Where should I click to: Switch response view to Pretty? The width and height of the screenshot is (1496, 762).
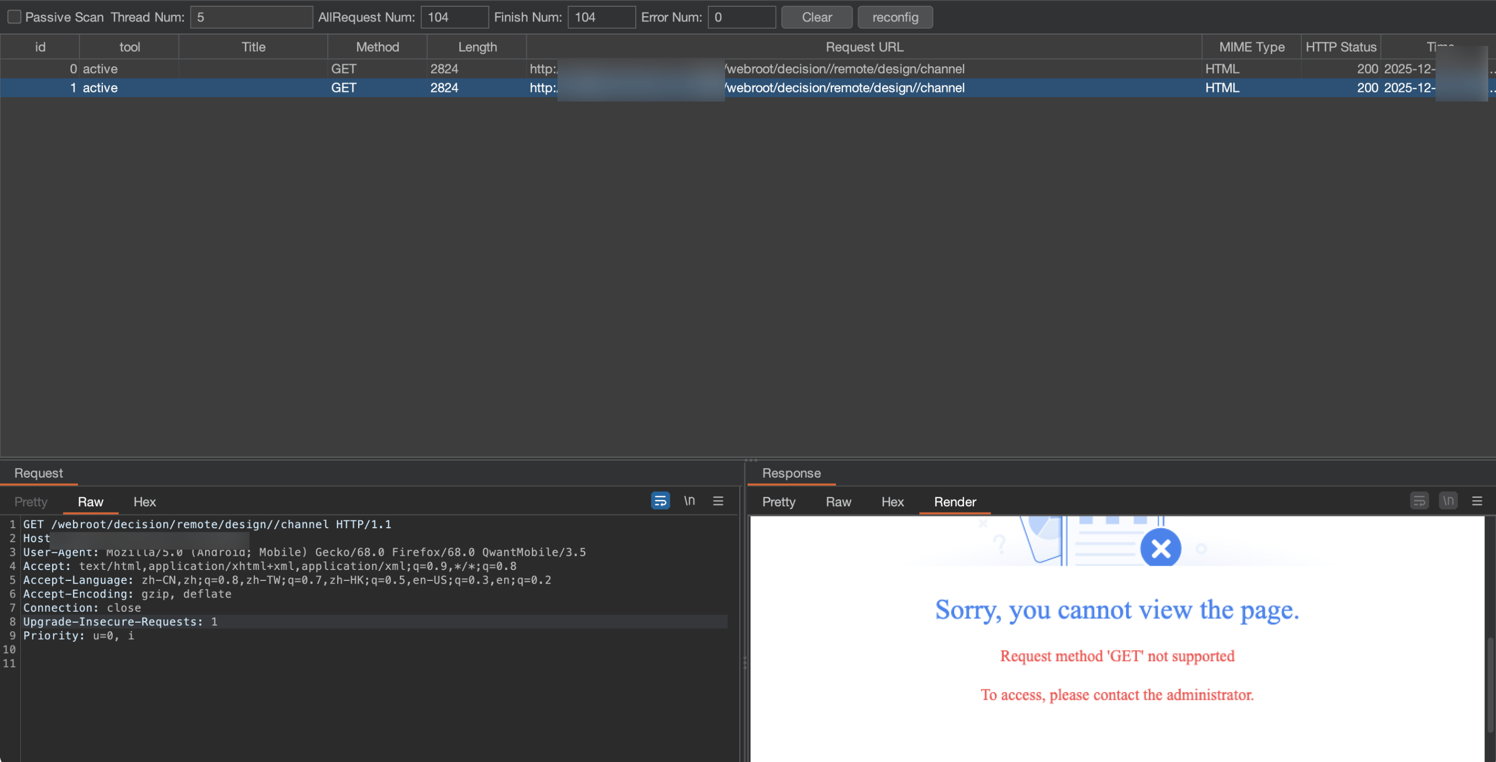pos(778,501)
